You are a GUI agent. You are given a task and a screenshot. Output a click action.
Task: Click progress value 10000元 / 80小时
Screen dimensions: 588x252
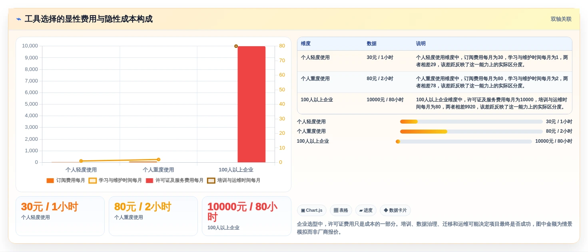tap(554, 141)
